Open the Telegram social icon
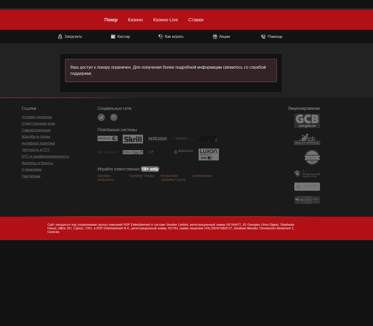 click(101, 118)
